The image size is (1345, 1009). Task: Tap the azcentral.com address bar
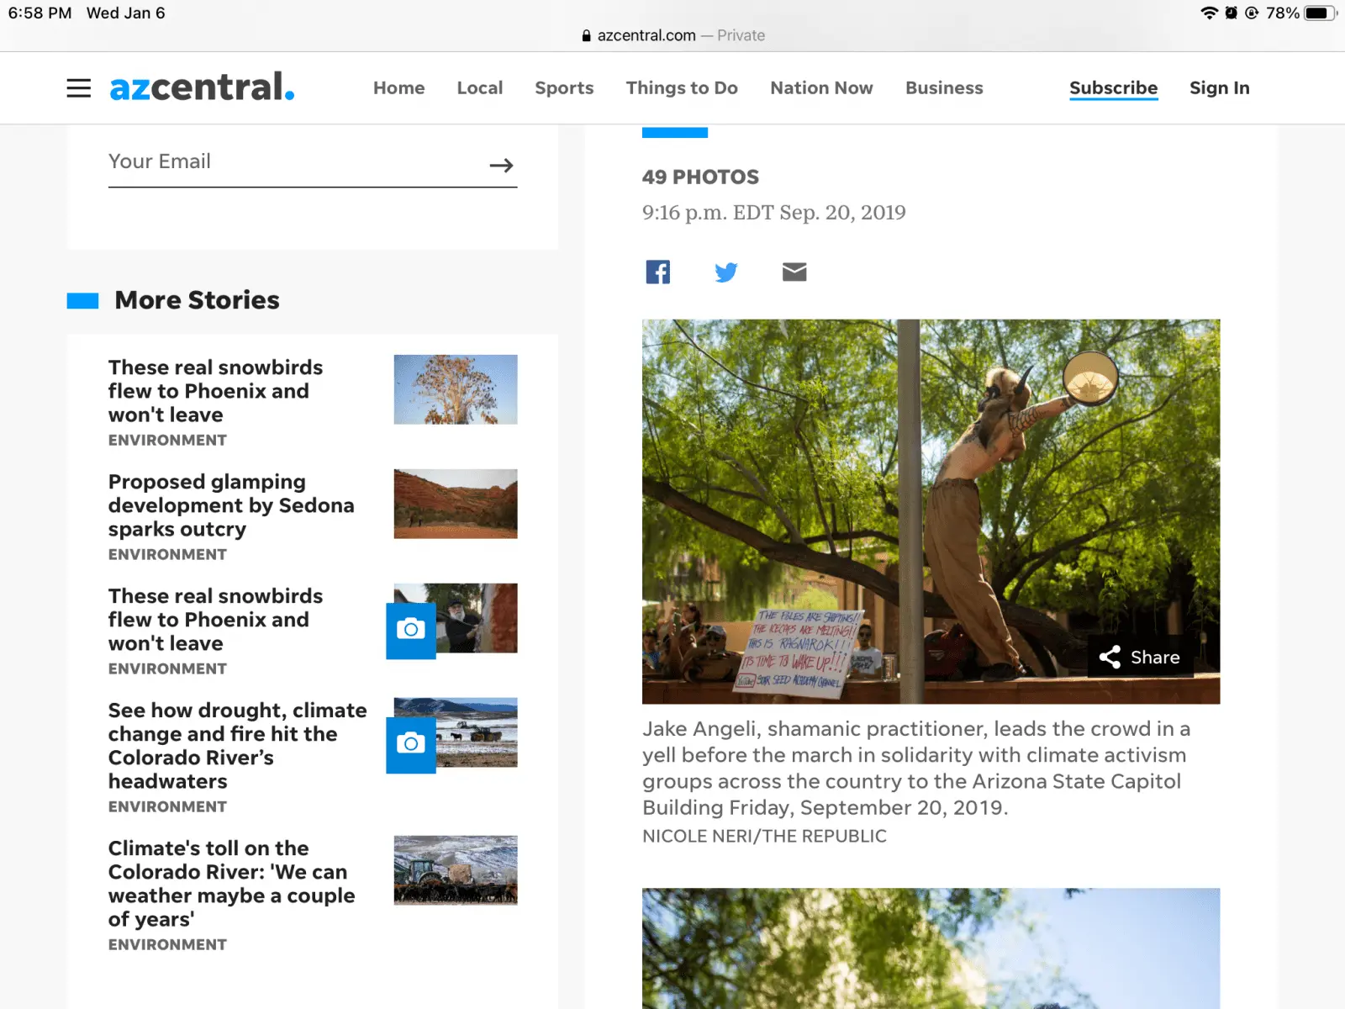point(672,35)
